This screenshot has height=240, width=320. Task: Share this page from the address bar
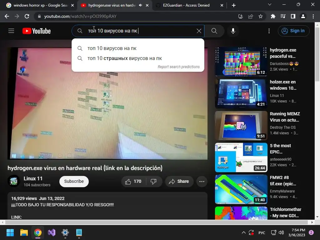click(251, 16)
